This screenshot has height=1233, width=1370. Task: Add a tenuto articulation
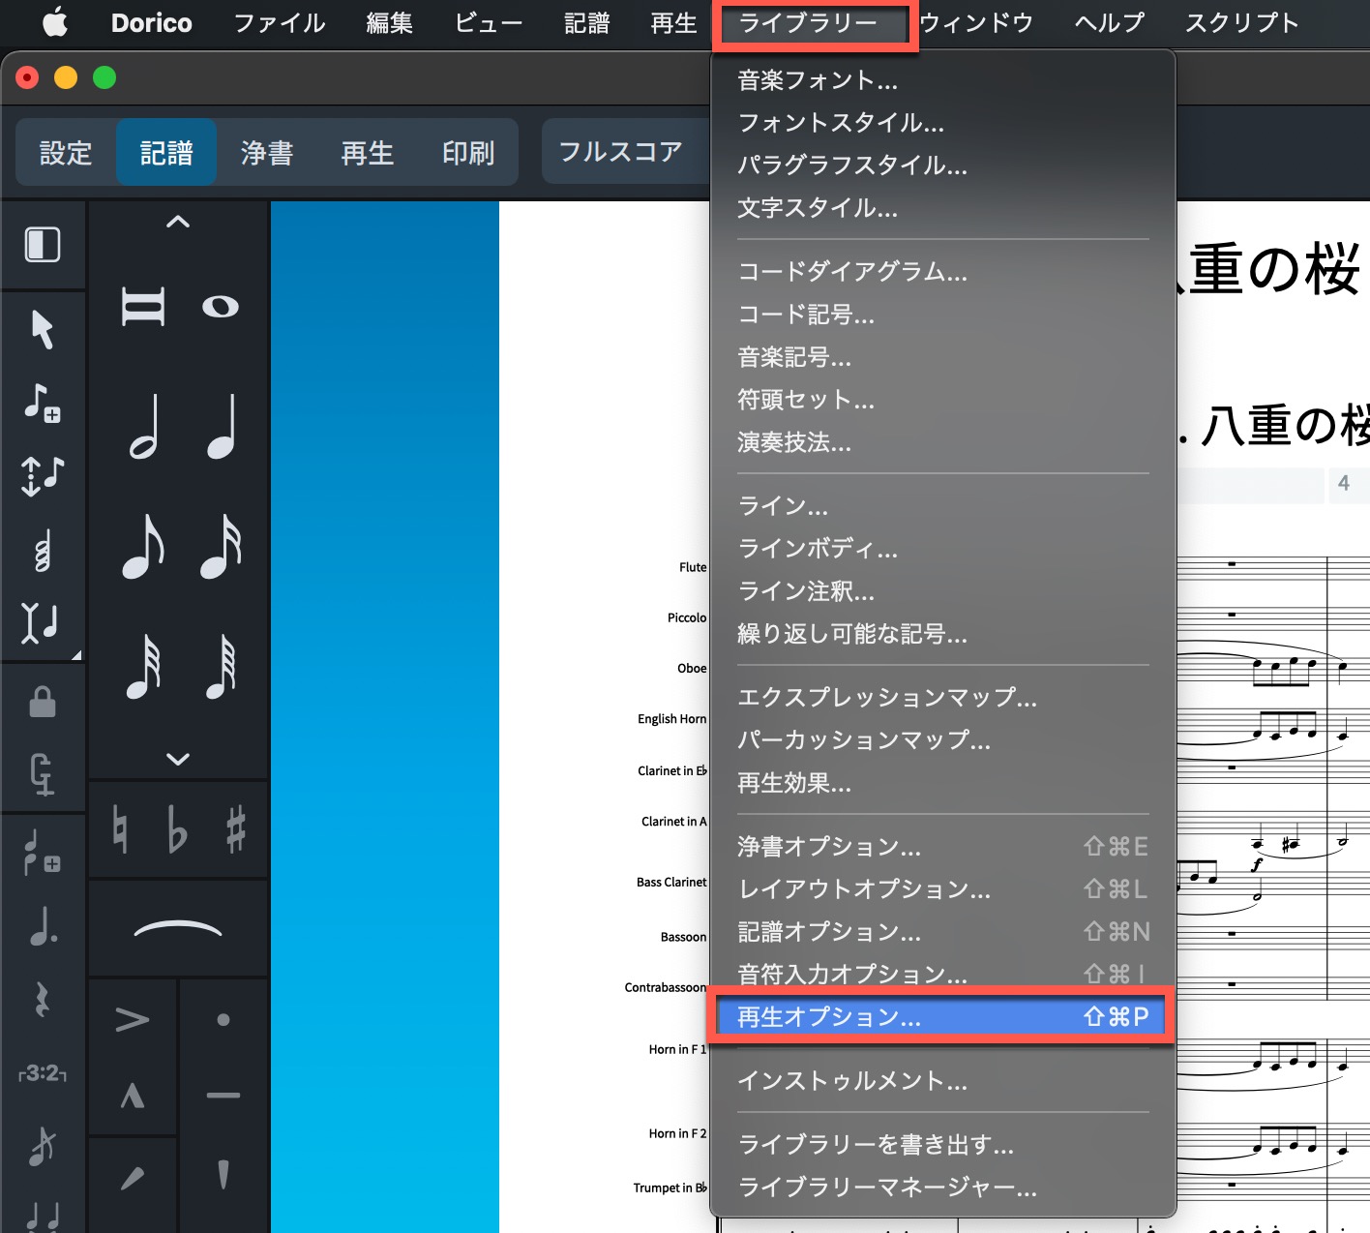pos(223,1096)
